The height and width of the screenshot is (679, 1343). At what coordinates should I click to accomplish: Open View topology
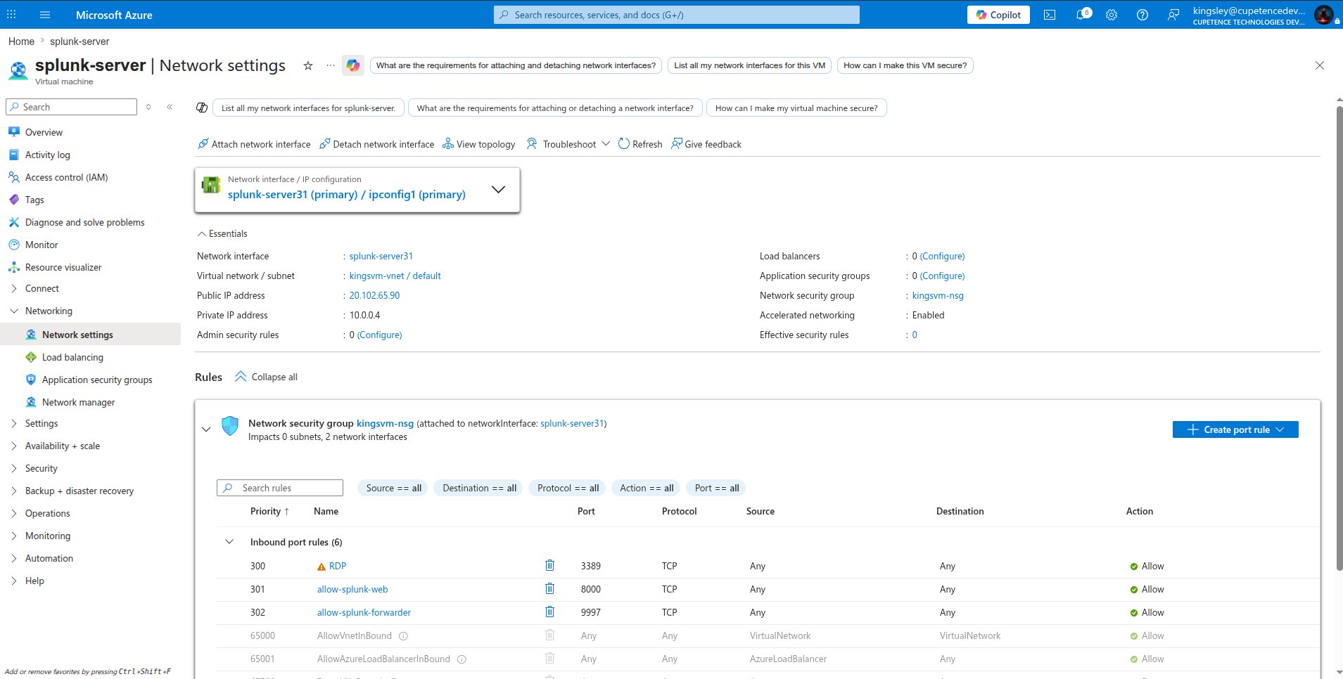(478, 144)
